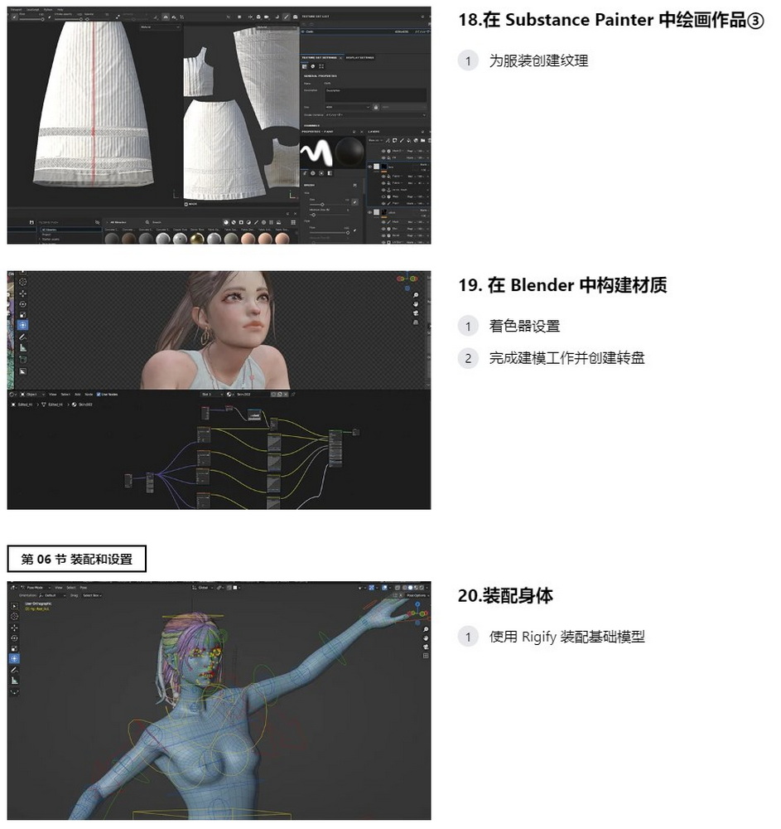The width and height of the screenshot is (781, 829).
Task: Open Add menu in Blender node editor
Action: [78, 395]
